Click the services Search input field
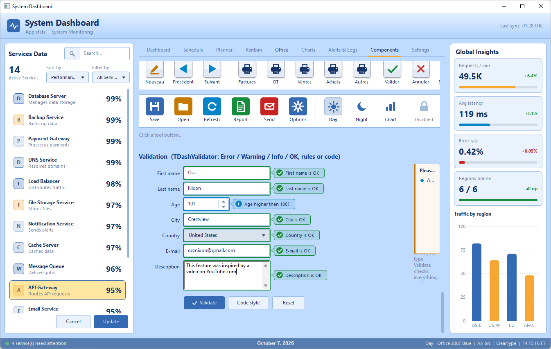The image size is (551, 349). pyautogui.click(x=104, y=54)
